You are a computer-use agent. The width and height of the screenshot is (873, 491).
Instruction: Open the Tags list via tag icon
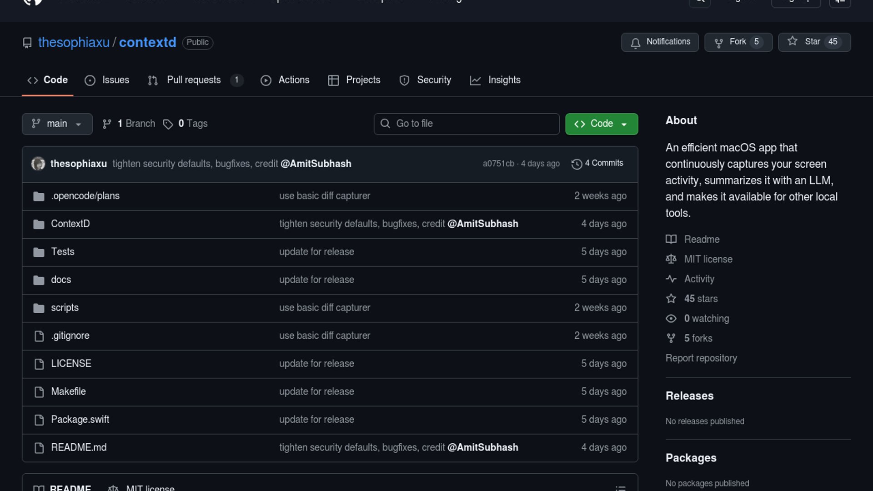pos(168,124)
